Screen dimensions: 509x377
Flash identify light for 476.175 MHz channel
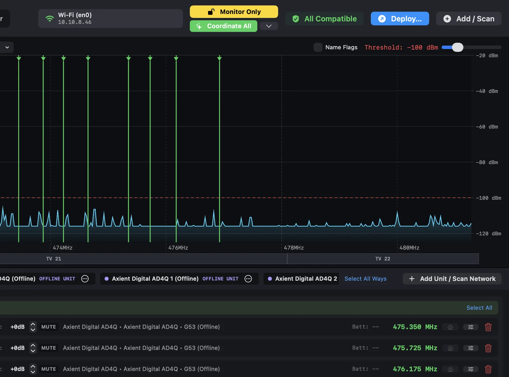450,369
